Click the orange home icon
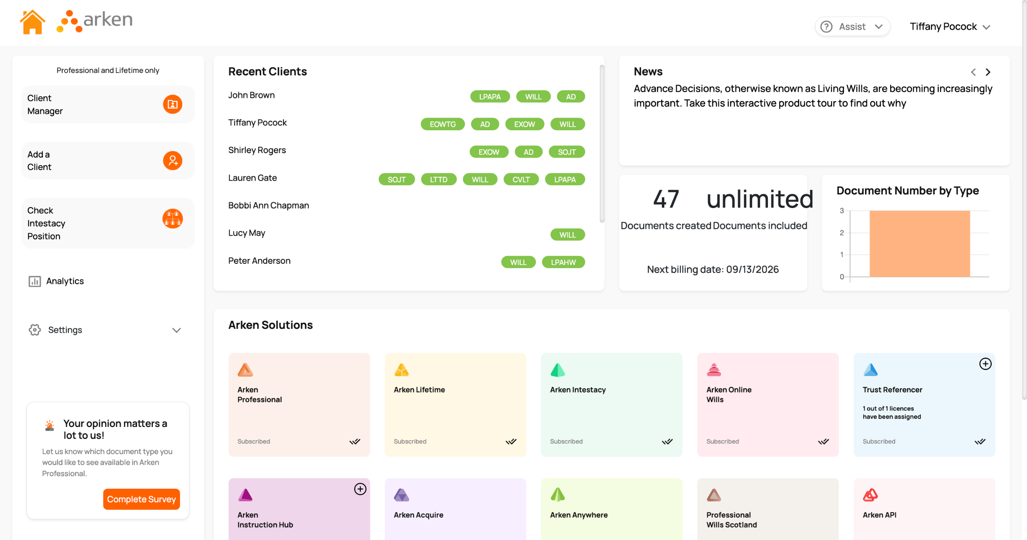1027x540 pixels. click(32, 22)
